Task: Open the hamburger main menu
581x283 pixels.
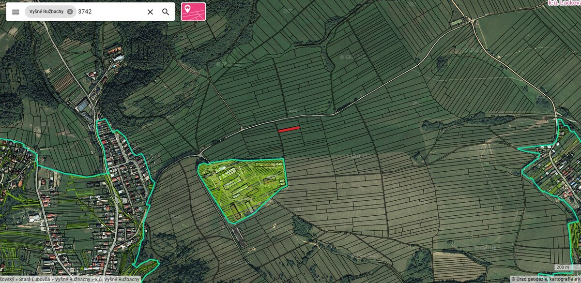Action: 15,12
